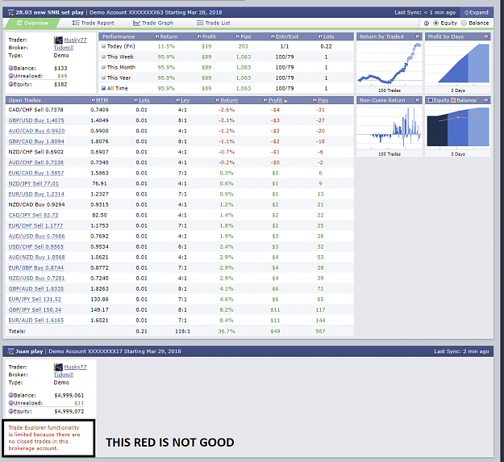
Task: Select the NZD/CAD Buy 0.9294 row
Action: [x=180, y=205]
